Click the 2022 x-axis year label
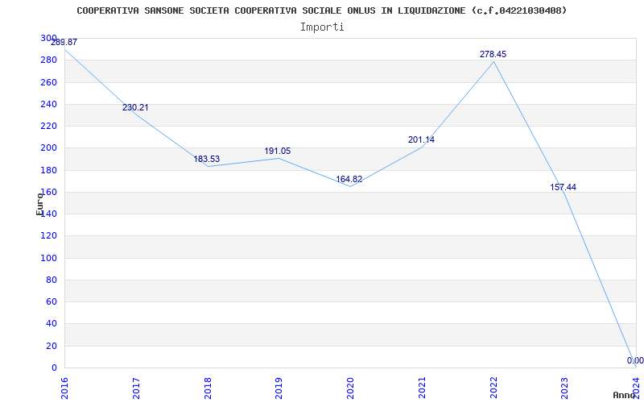Screen dimensions: 644x403 click(x=493, y=388)
